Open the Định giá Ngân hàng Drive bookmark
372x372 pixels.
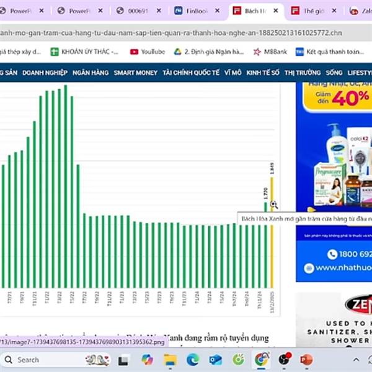209,51
